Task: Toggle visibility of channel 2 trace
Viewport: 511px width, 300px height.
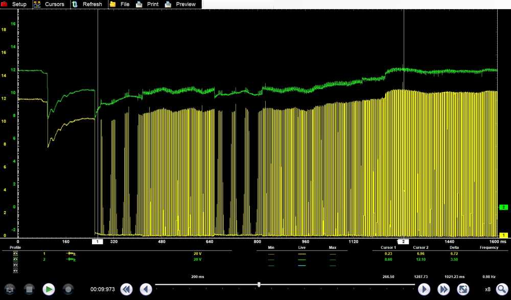Action: click(15, 259)
